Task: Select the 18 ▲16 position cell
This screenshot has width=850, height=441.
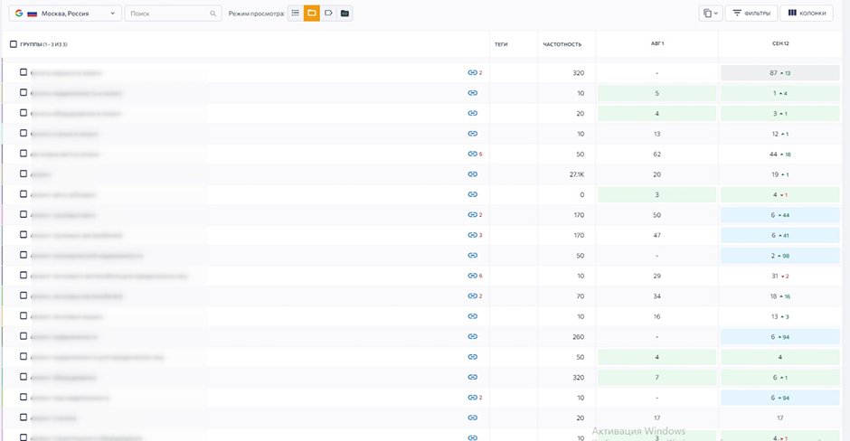Action: [780, 296]
